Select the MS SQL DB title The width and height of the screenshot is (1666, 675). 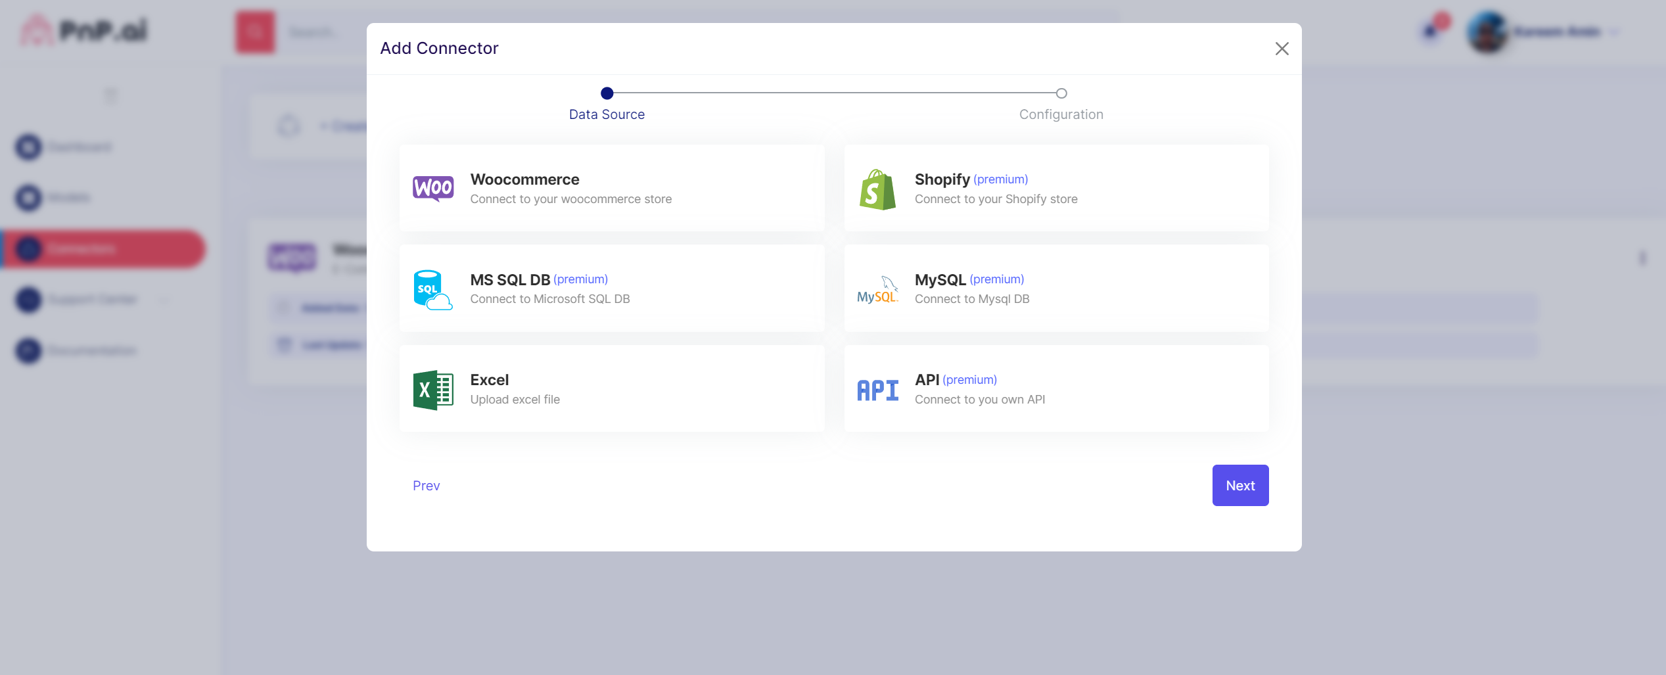(510, 280)
